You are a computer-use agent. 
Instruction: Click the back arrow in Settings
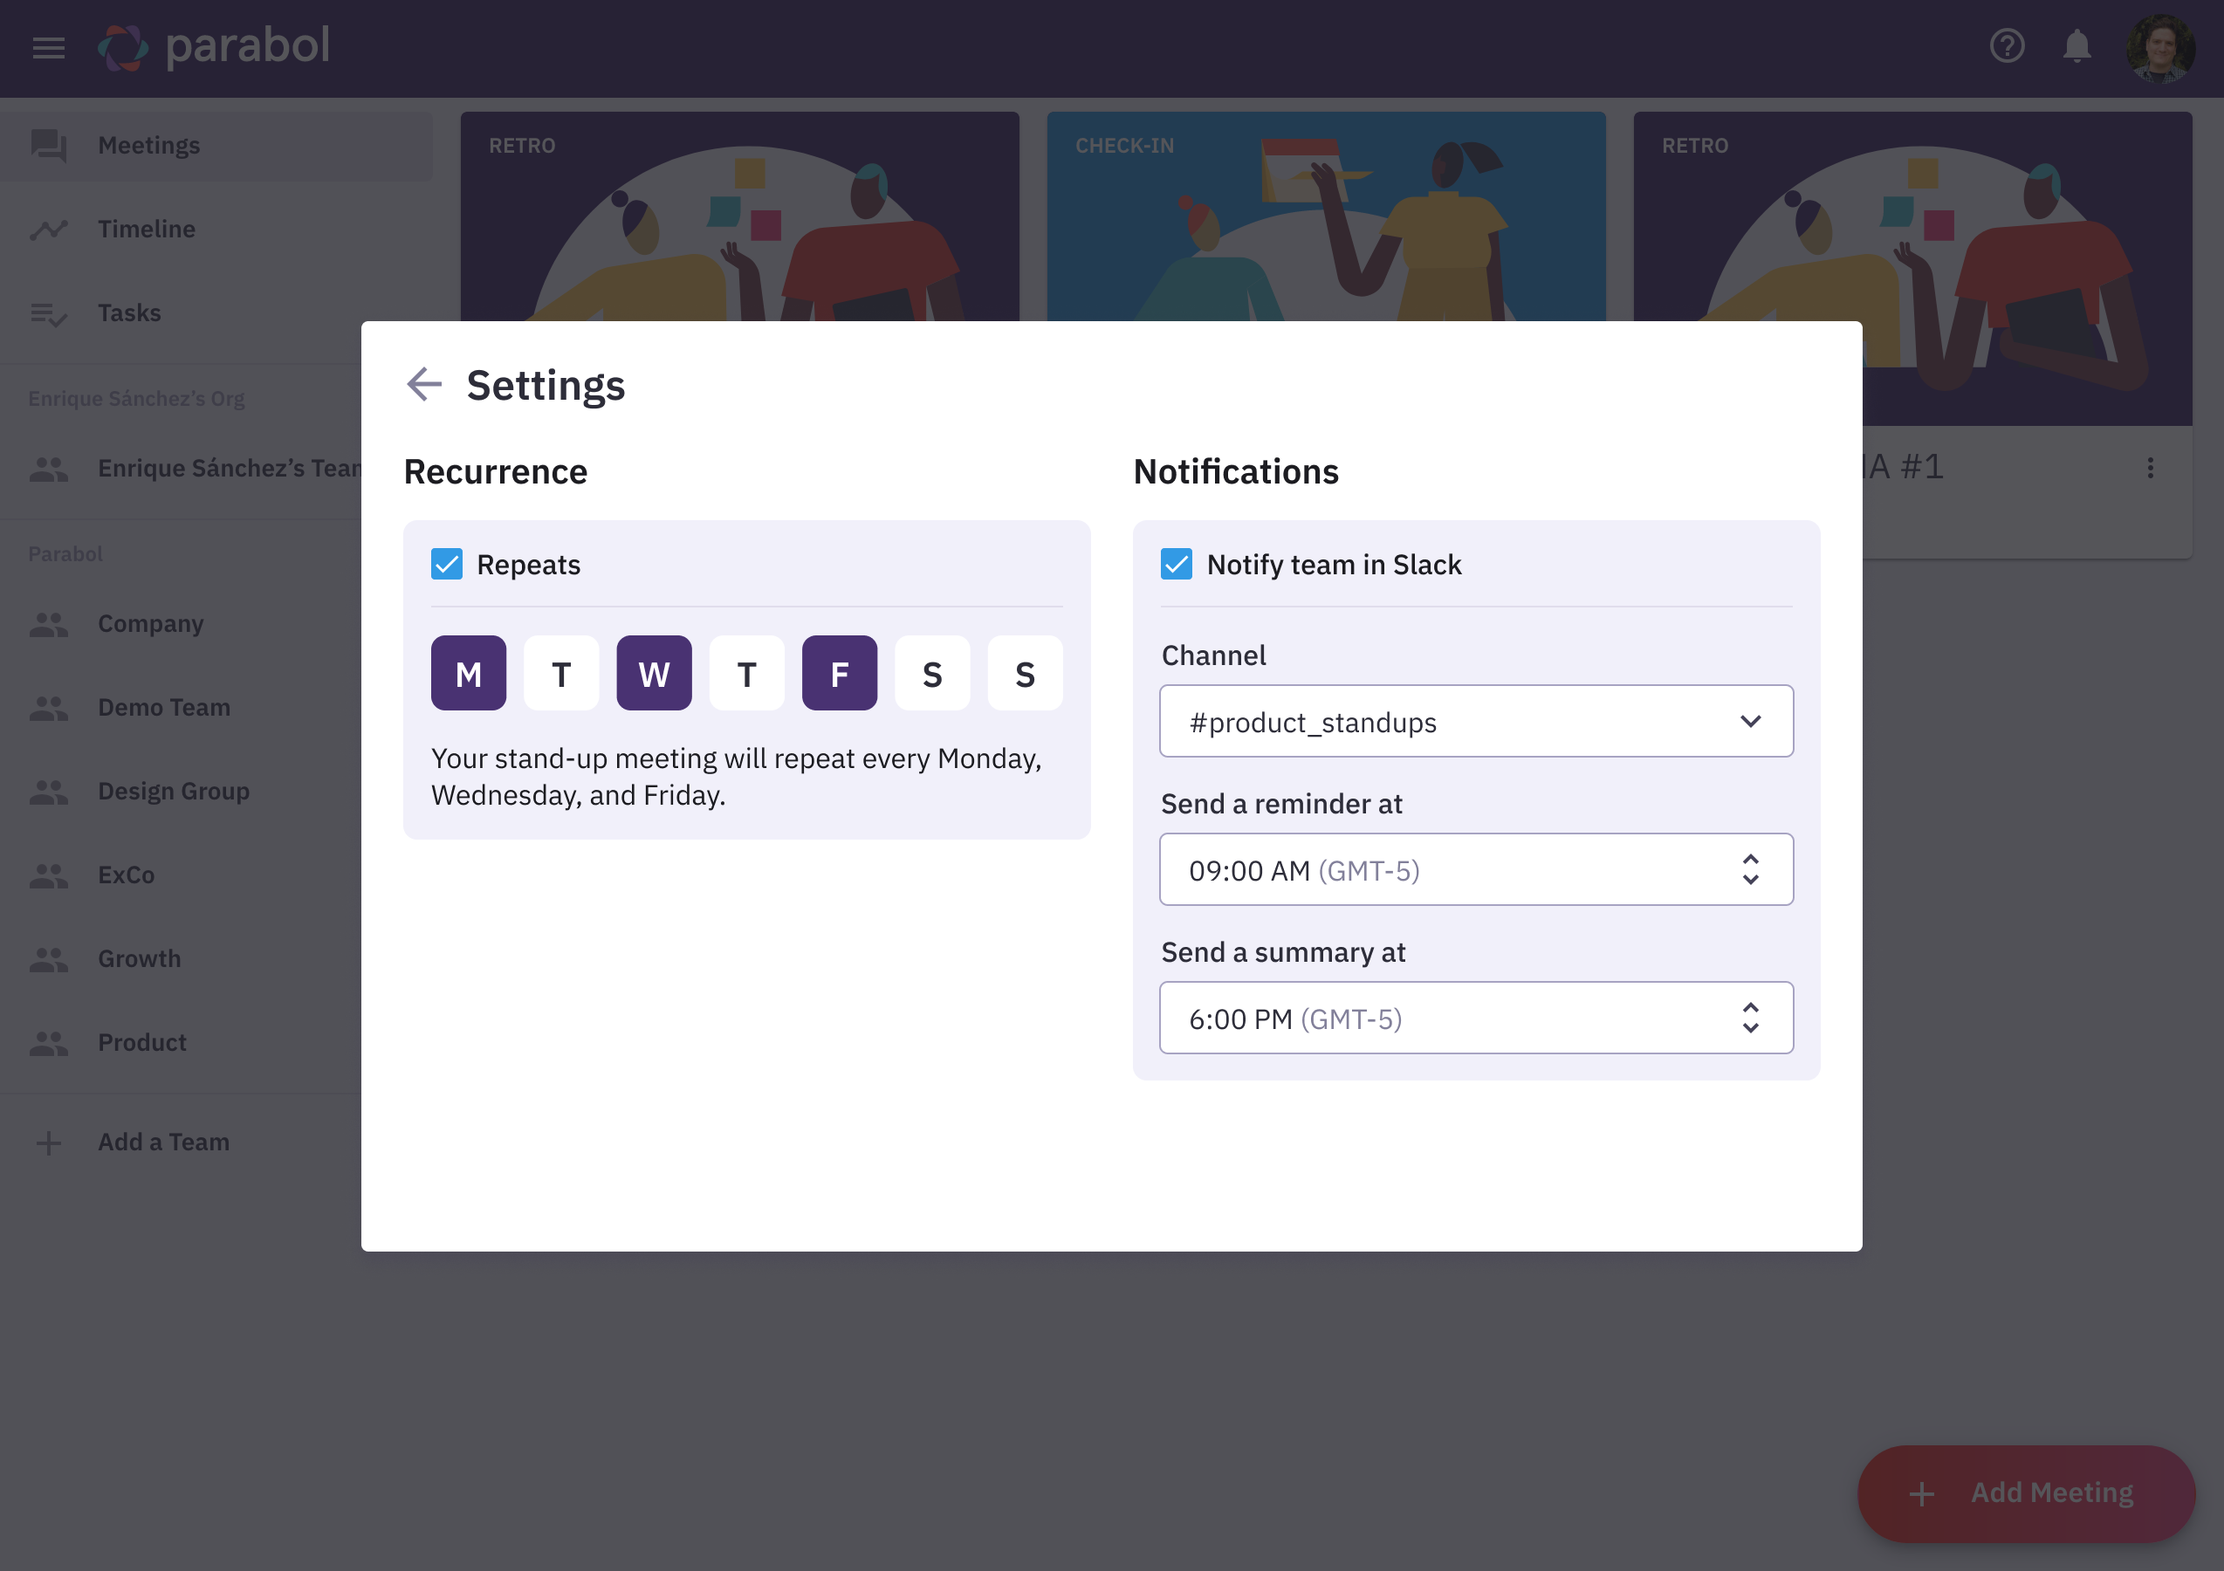point(423,385)
